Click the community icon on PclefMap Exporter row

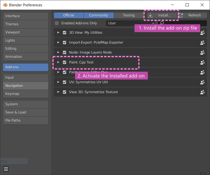point(202,43)
